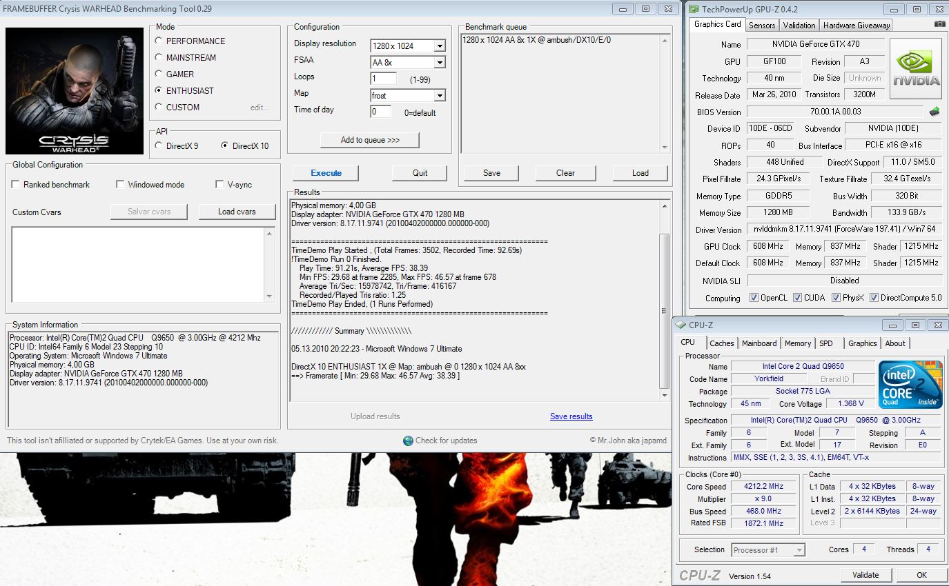The width and height of the screenshot is (949, 586).
Task: Switch to Sensors tab in GPU-Z
Action: (762, 26)
